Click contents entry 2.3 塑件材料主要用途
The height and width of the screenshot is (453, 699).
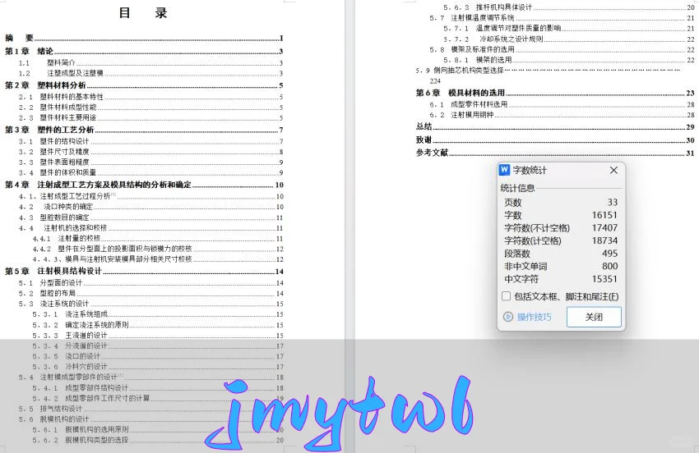click(150, 117)
